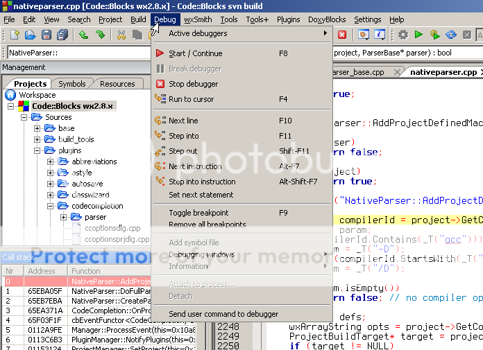
Task: Switch to the nativeparser.cpp editor tab
Action: 443,72
